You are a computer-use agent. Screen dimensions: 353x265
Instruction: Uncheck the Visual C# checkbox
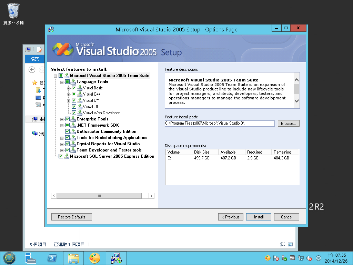[x=74, y=100]
